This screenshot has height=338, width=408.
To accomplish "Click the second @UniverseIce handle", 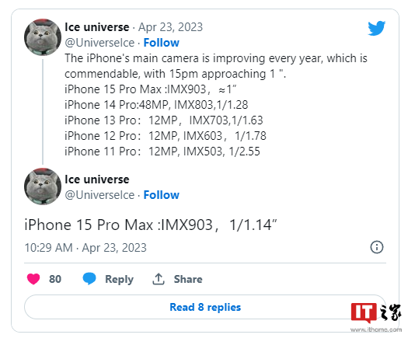I will tap(99, 195).
